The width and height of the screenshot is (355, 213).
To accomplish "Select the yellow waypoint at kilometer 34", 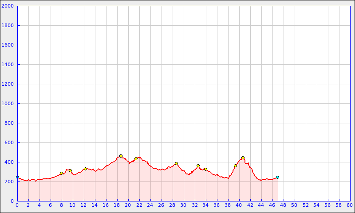I will point(205,169).
